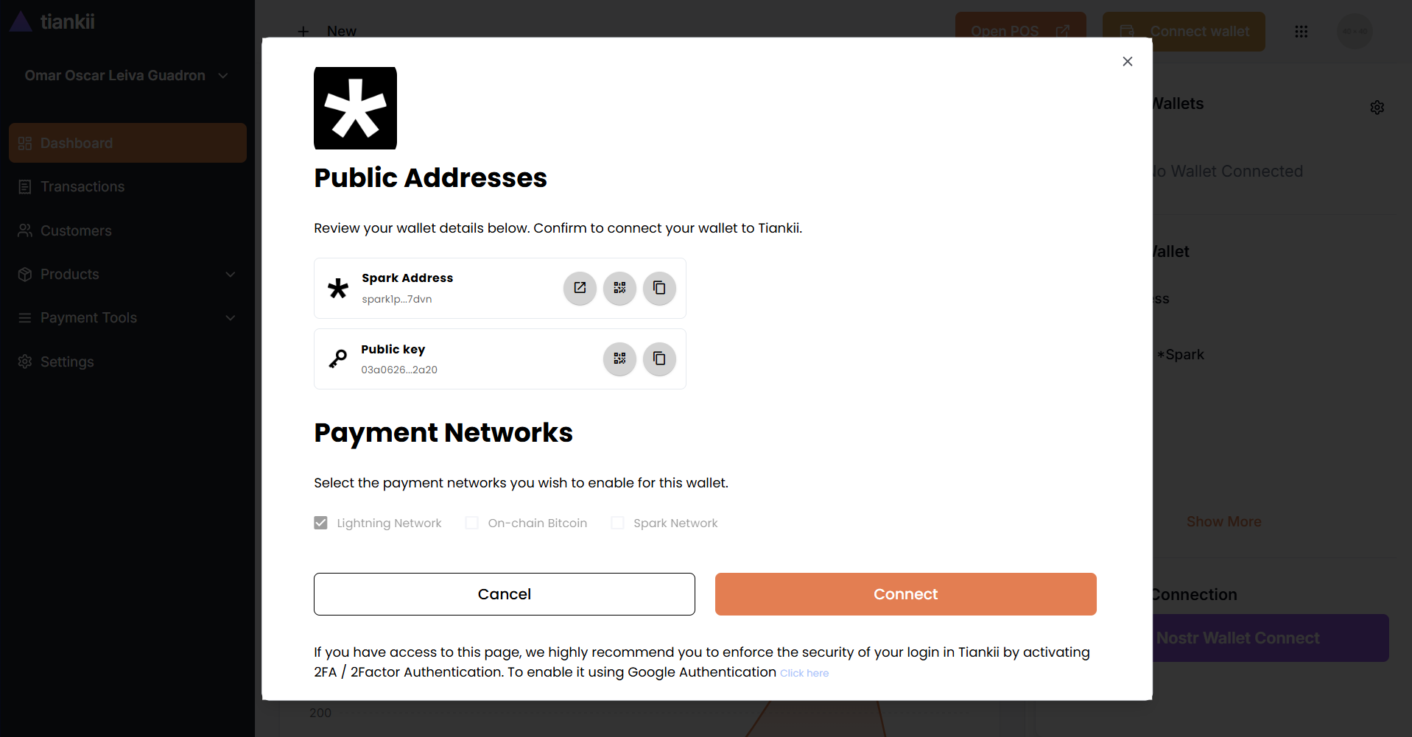The width and height of the screenshot is (1412, 737).
Task: Copy the Spark Address
Action: tap(659, 288)
